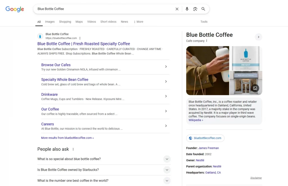Open the More dropdown menu

click(x=138, y=22)
